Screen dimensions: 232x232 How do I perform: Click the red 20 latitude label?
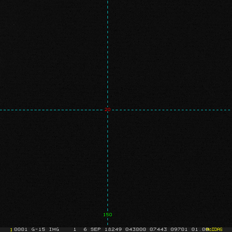[x=107, y=110]
